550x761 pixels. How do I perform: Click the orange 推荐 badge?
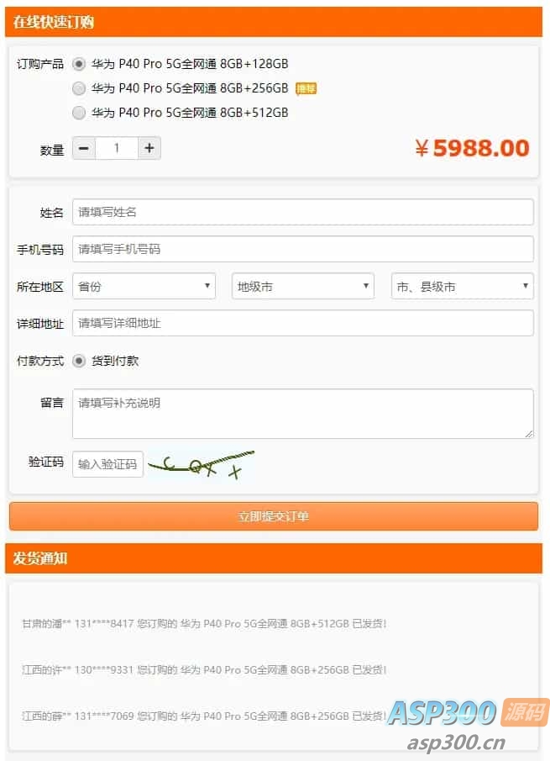306,89
